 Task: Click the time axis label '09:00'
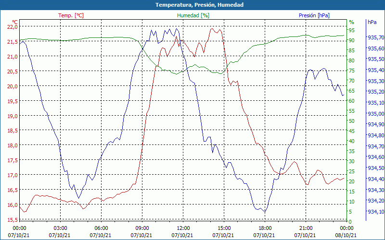[142, 228]
